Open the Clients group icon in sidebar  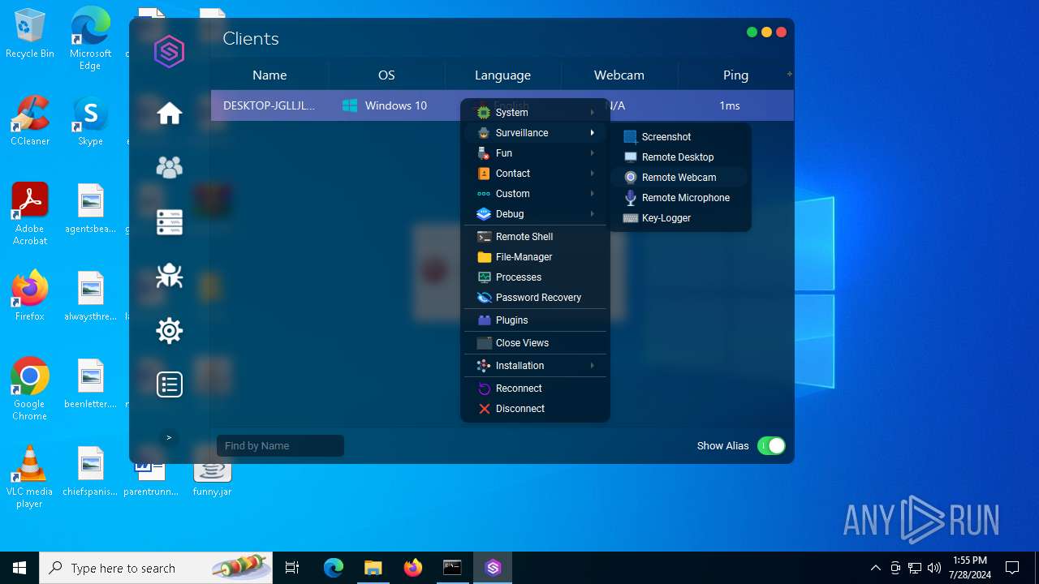point(170,167)
